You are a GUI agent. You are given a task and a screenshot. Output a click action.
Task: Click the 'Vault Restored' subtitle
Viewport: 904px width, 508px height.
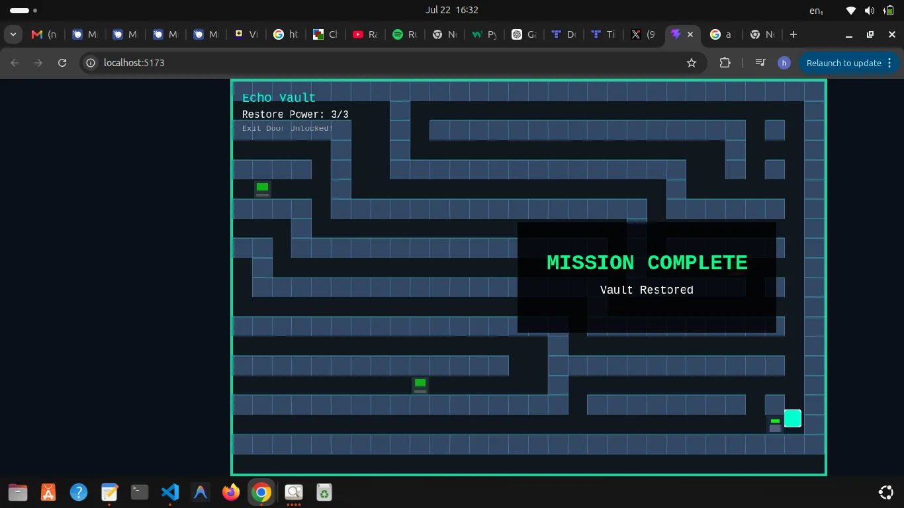click(x=647, y=290)
